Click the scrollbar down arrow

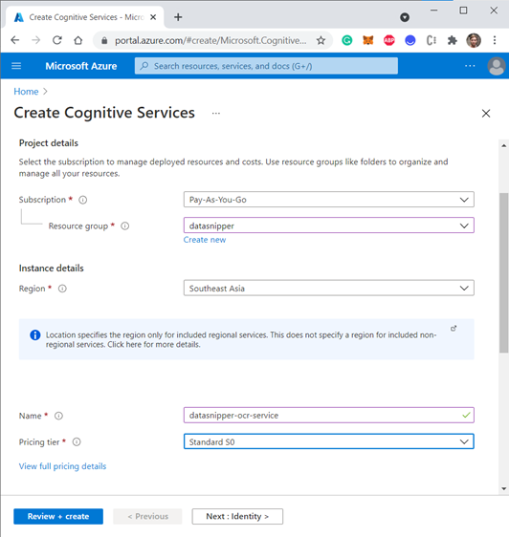[503, 488]
